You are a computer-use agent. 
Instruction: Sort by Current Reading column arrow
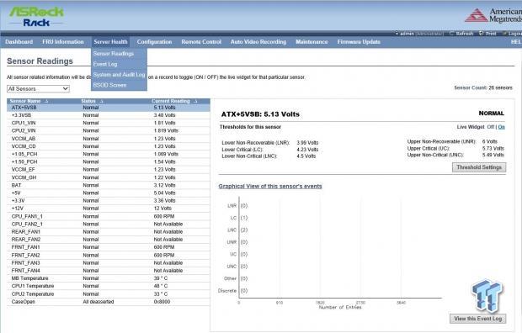[x=195, y=101]
